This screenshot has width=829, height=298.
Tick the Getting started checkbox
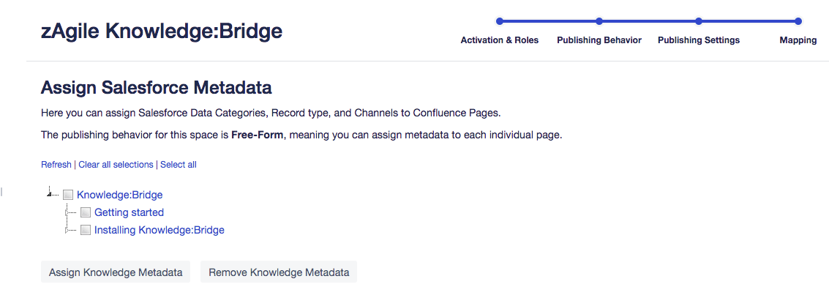(86, 212)
